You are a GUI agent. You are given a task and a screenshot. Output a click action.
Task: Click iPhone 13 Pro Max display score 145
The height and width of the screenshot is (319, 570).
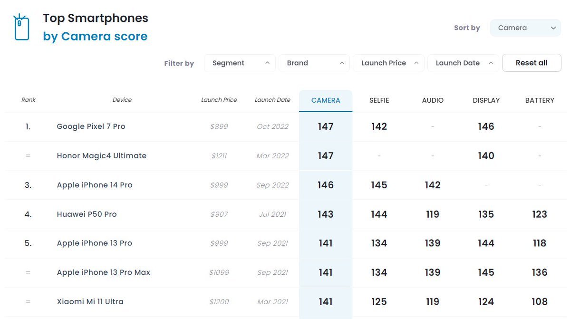tap(486, 272)
